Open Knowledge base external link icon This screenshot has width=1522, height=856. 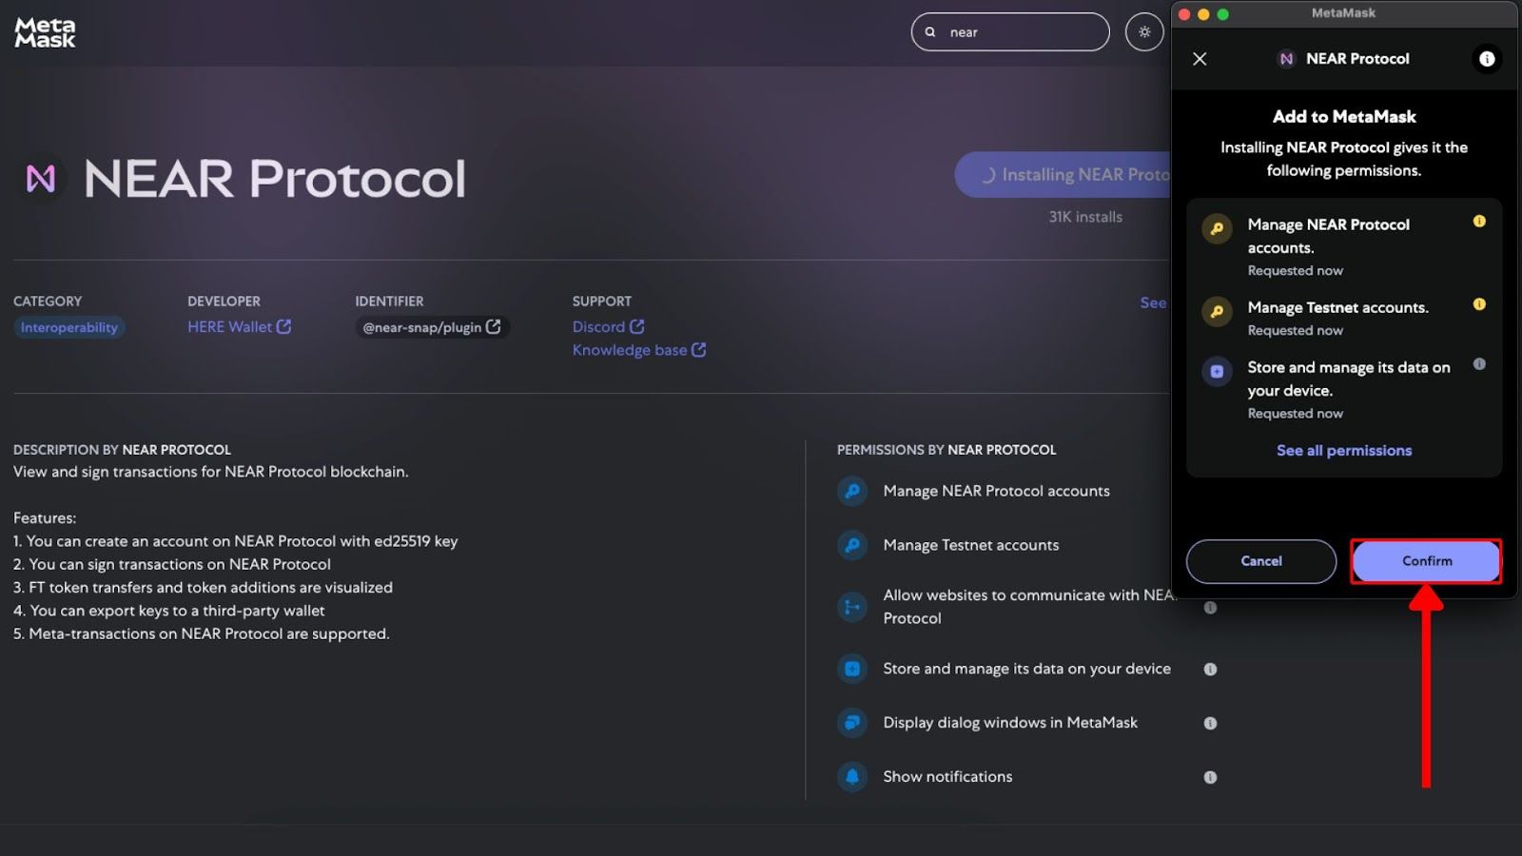pos(698,349)
